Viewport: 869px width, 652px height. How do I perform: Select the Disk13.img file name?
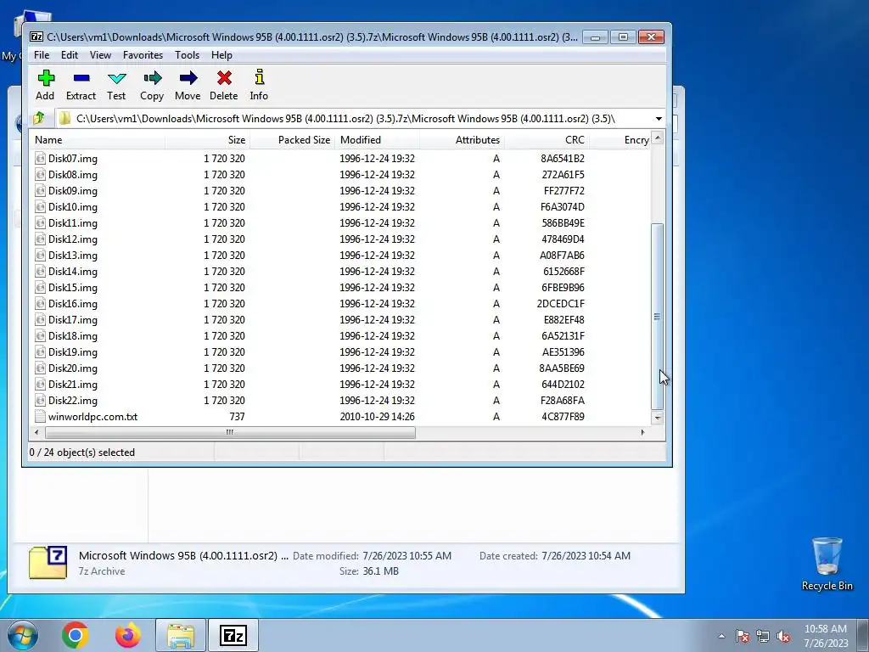[73, 255]
